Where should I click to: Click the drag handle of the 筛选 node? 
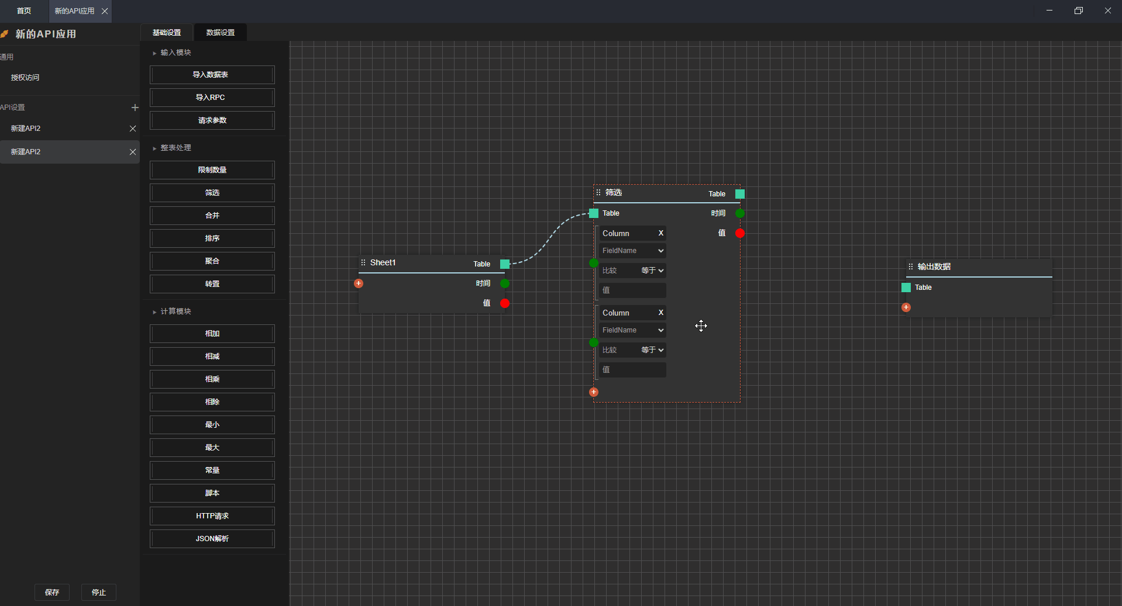click(598, 193)
